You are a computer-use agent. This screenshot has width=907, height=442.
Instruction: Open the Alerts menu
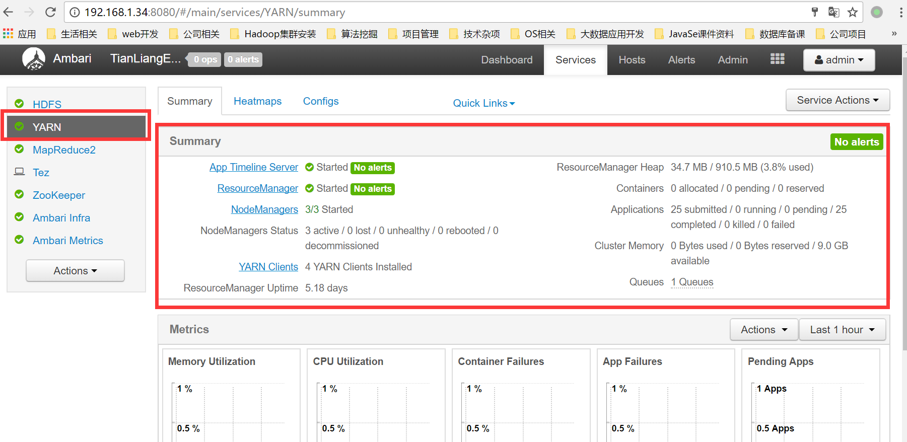point(682,60)
